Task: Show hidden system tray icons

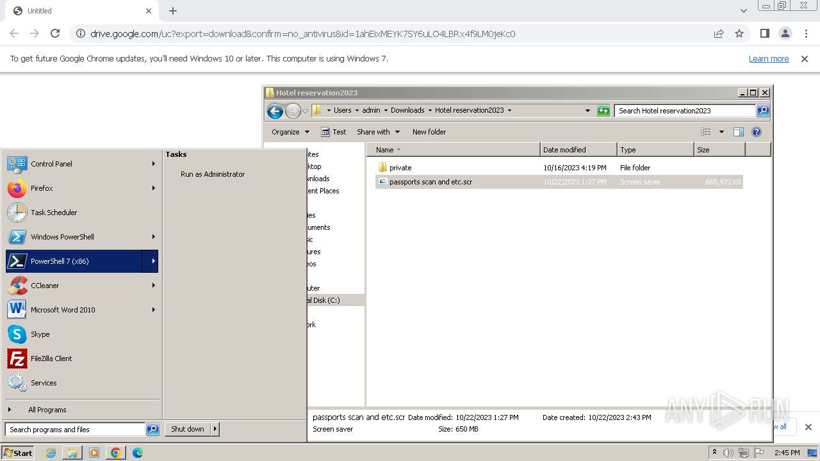Action: pyautogui.click(x=714, y=453)
